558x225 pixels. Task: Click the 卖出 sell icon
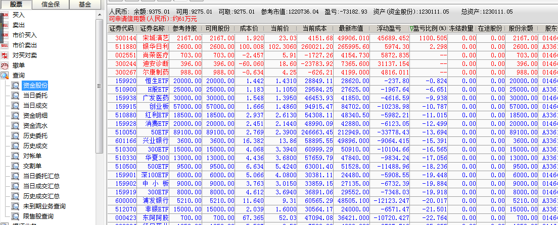[4, 25]
